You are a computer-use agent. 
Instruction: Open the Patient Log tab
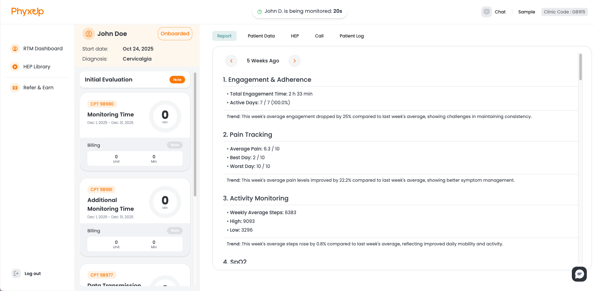pos(351,36)
